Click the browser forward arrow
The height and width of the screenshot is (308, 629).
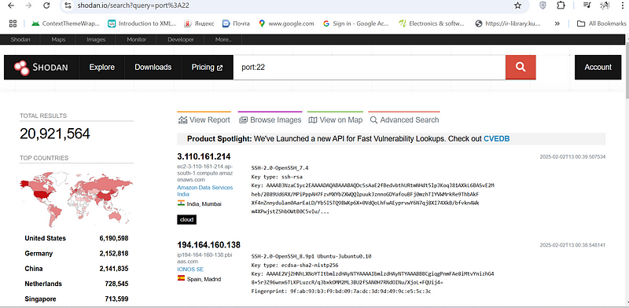pyautogui.click(x=28, y=5)
